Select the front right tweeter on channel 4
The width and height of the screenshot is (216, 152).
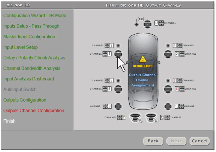tap(168, 46)
